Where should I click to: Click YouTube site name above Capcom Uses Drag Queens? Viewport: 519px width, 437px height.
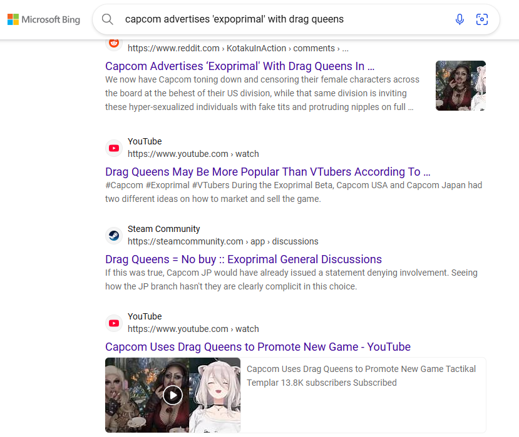145,316
